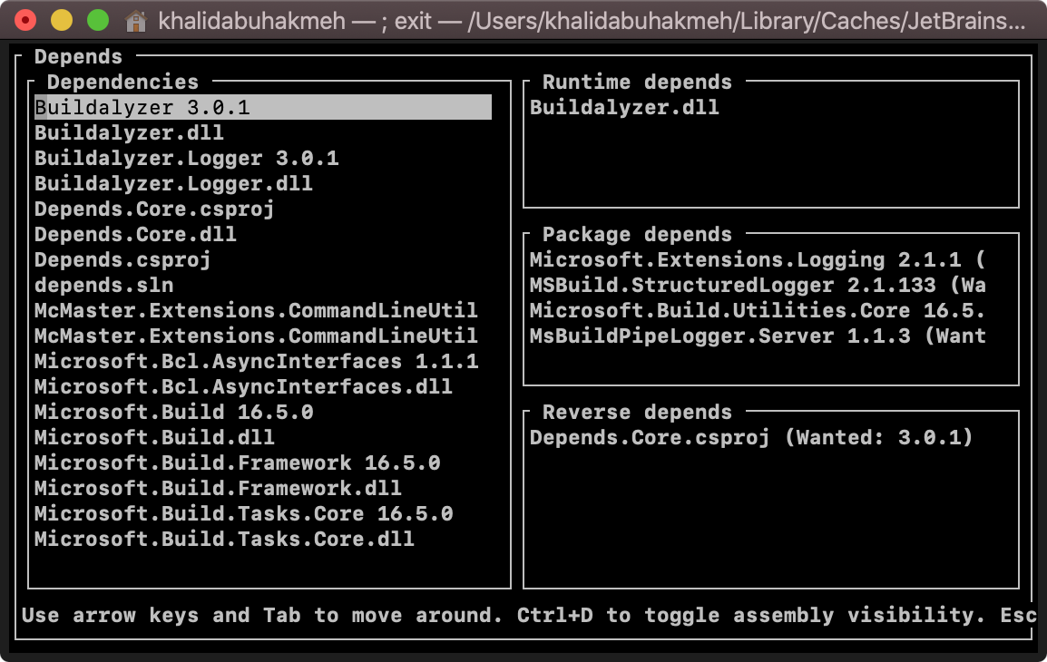The height and width of the screenshot is (662, 1047).
Task: Select the highlighted Buildalyzer 3.0.1 row
Action: (263, 107)
